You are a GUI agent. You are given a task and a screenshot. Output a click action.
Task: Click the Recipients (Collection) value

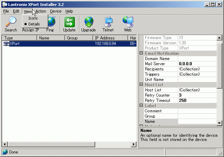coord(197,69)
